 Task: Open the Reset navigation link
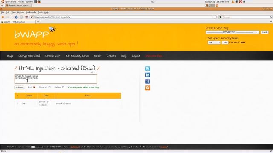(x=98, y=56)
